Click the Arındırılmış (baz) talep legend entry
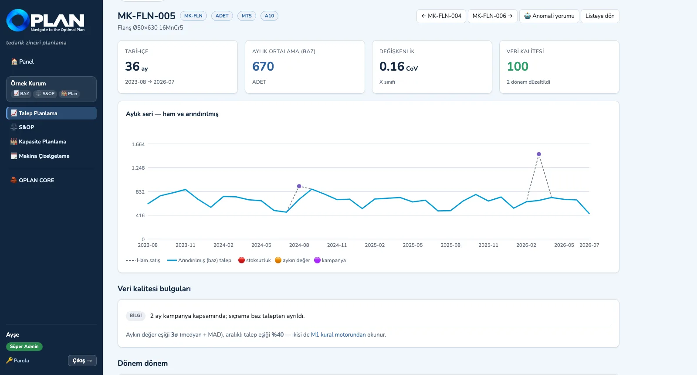697x375 pixels. point(200,260)
